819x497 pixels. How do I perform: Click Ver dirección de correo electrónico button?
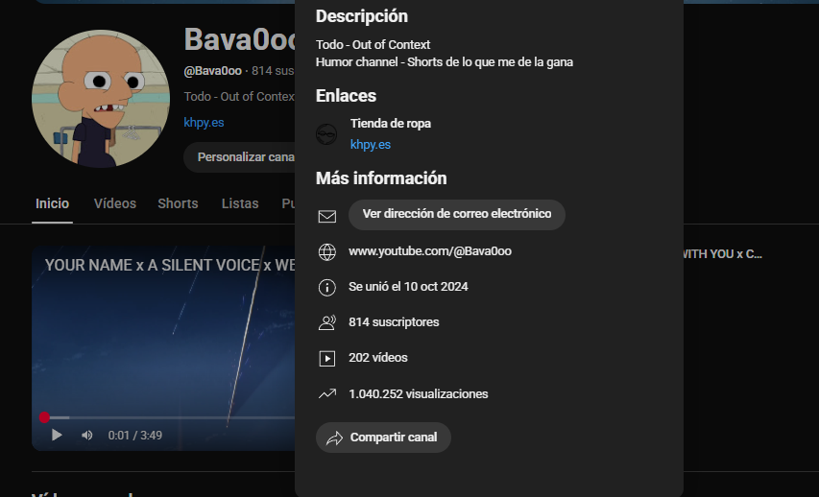click(456, 215)
